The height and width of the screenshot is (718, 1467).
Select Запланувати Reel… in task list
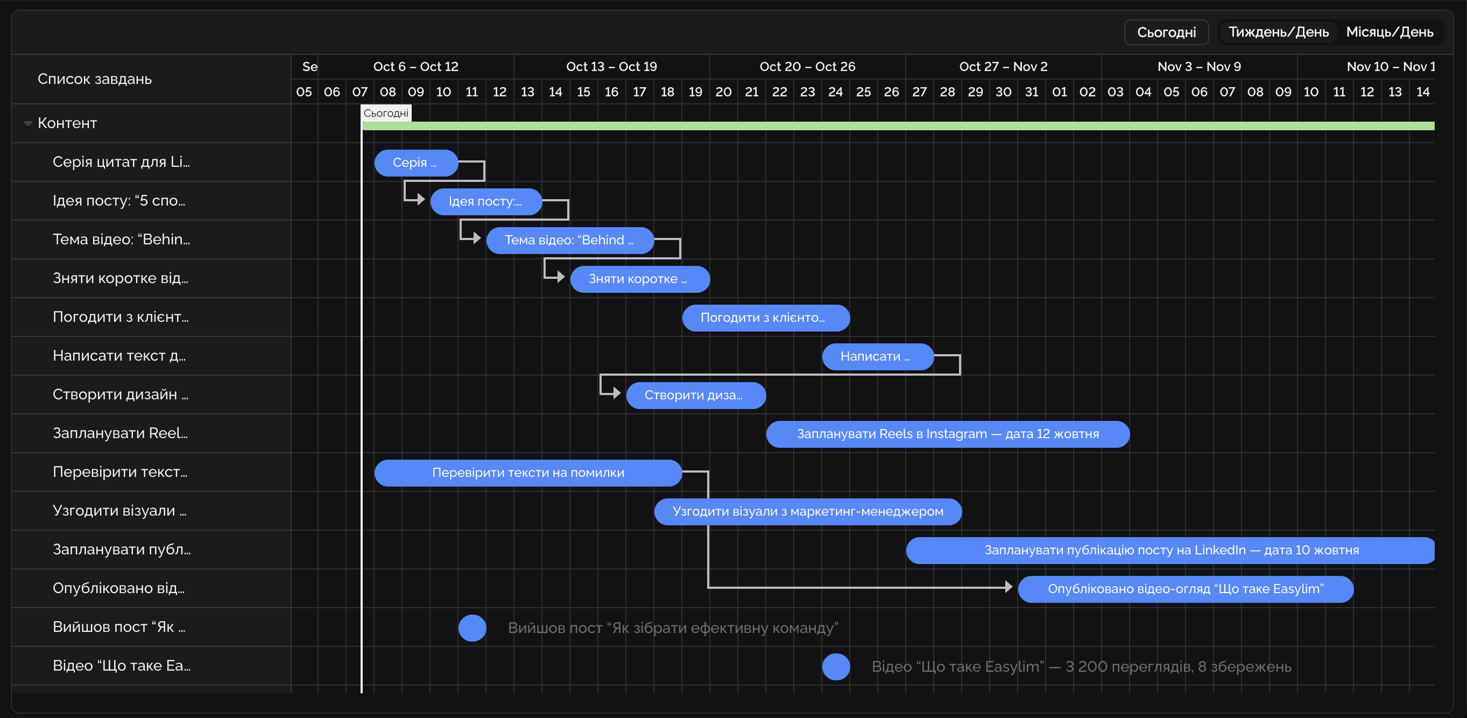pyautogui.click(x=119, y=433)
